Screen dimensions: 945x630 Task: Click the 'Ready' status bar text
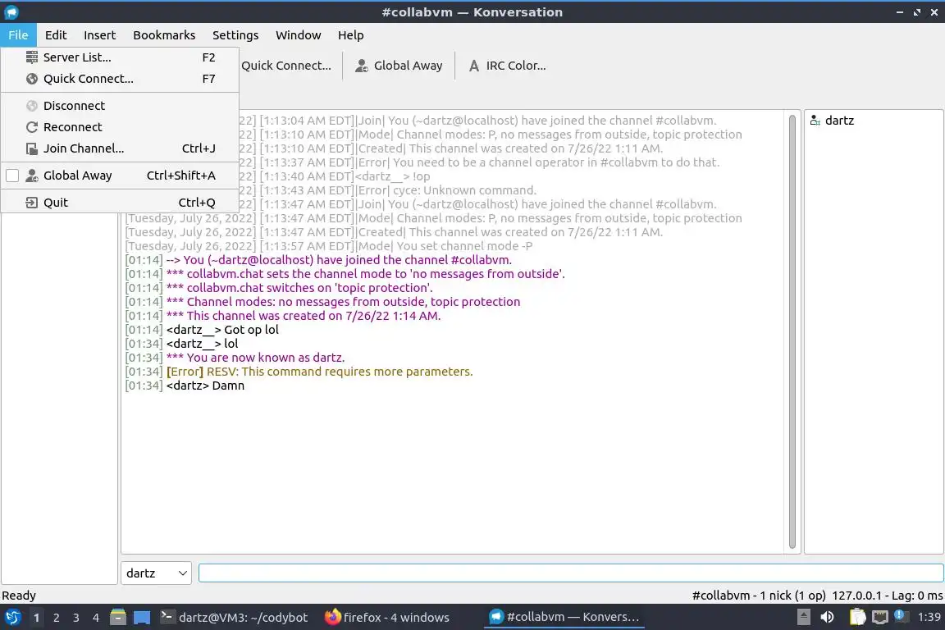19,596
